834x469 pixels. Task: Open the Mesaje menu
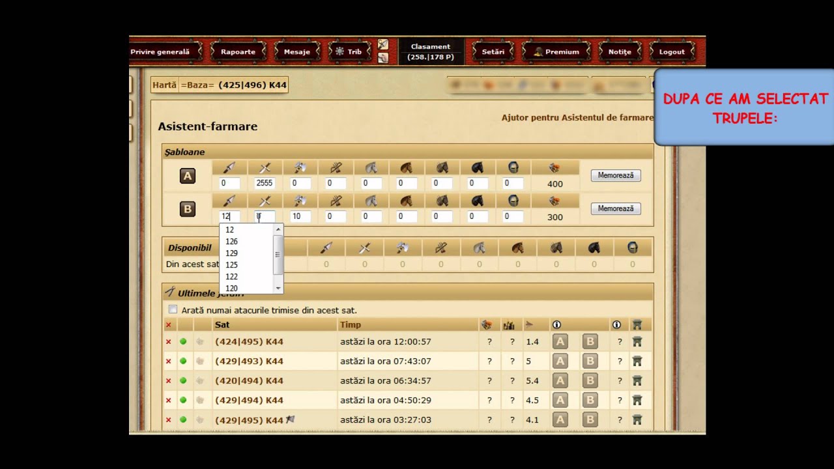pyautogui.click(x=297, y=51)
